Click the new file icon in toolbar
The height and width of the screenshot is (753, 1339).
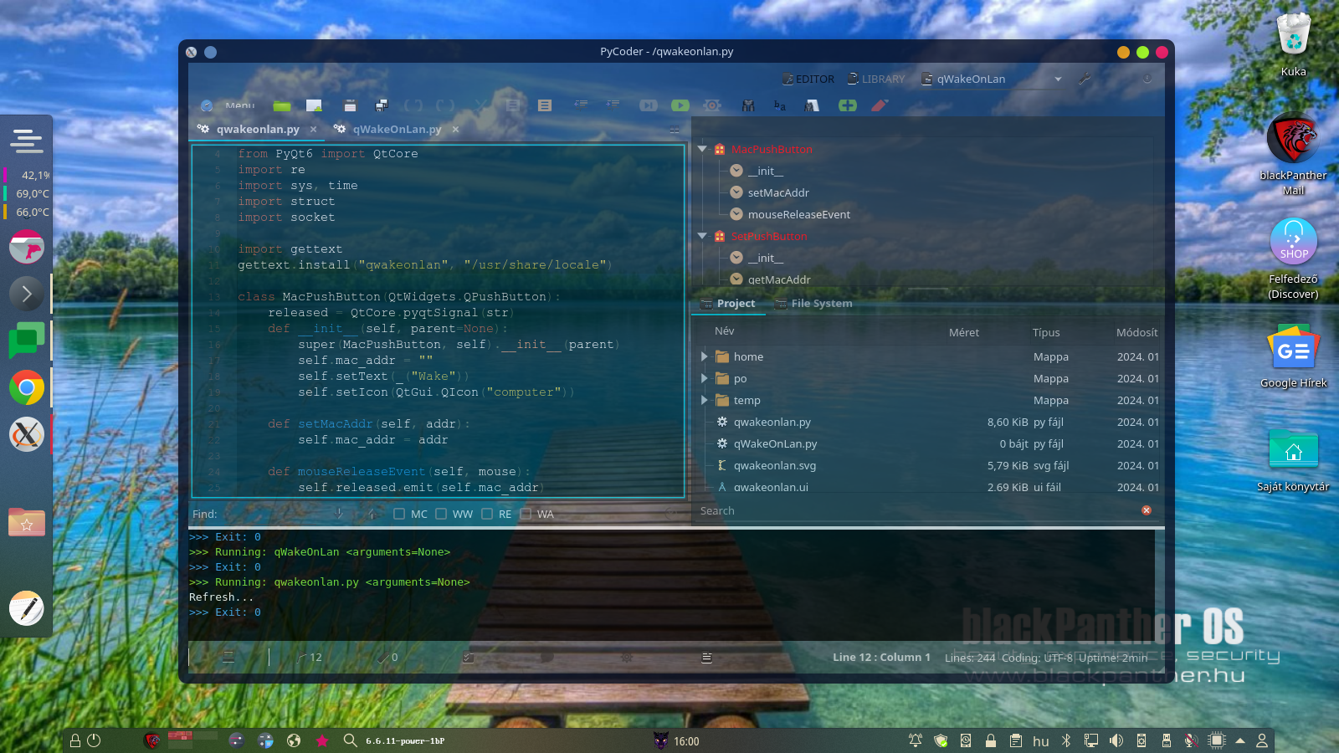[x=314, y=105]
